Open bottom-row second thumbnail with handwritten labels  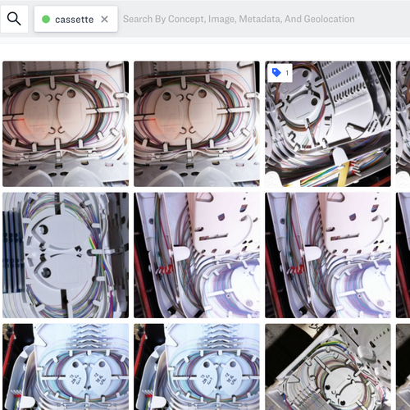[197, 367]
